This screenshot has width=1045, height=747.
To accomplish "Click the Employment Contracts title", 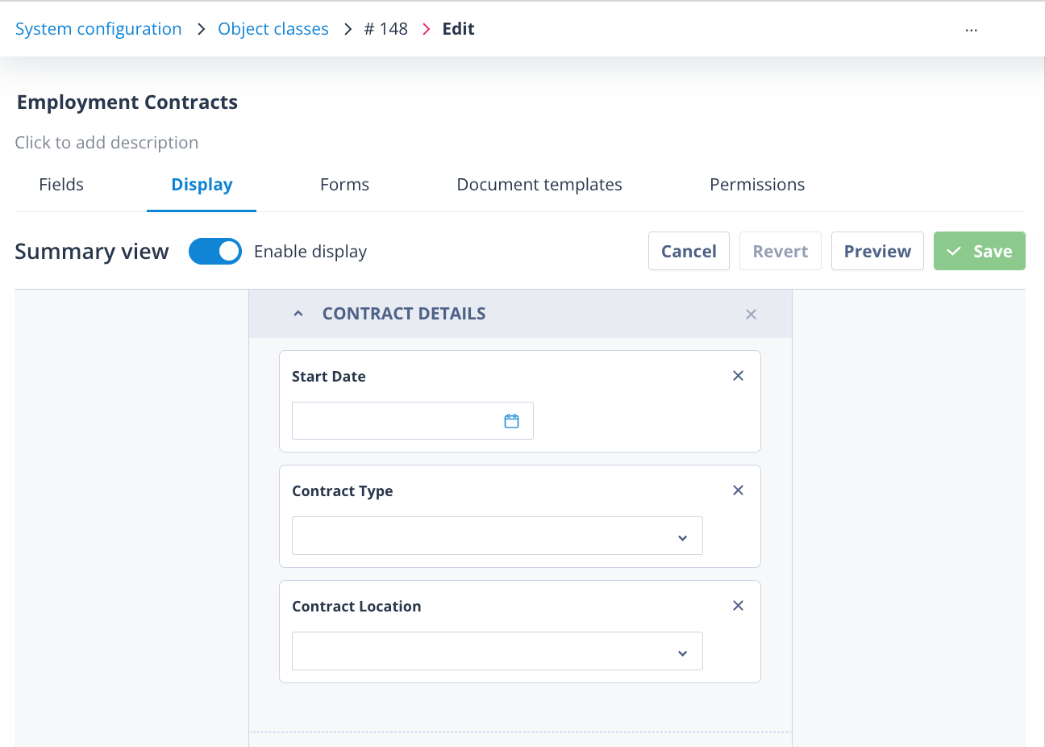I will [127, 102].
